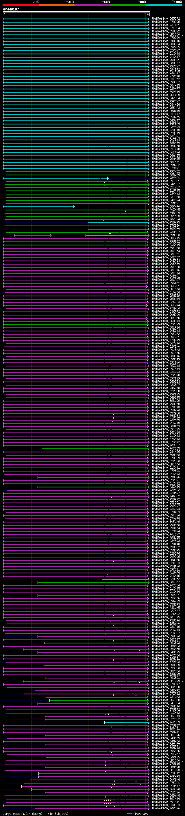Screen dimensions: 185x816
Task: Select the UniRef100_Q2QLJ0 label
Action: point(166,130)
